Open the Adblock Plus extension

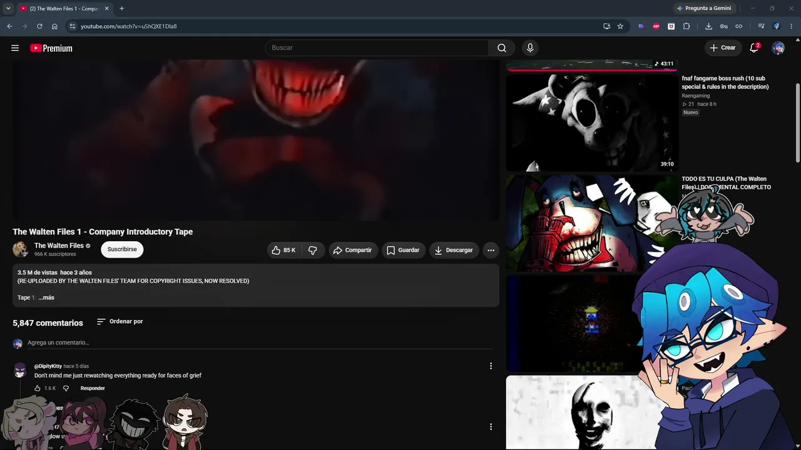point(656,26)
